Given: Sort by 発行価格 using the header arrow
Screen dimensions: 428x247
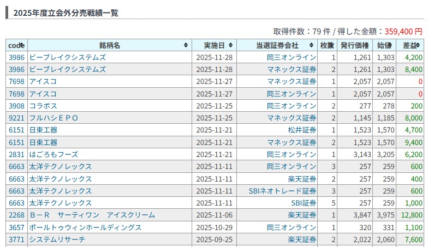Looking at the screenshot, I should click(366, 45).
